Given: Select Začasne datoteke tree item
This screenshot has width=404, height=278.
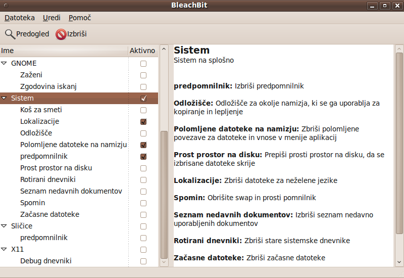Looking at the screenshot, I should pos(49,214).
